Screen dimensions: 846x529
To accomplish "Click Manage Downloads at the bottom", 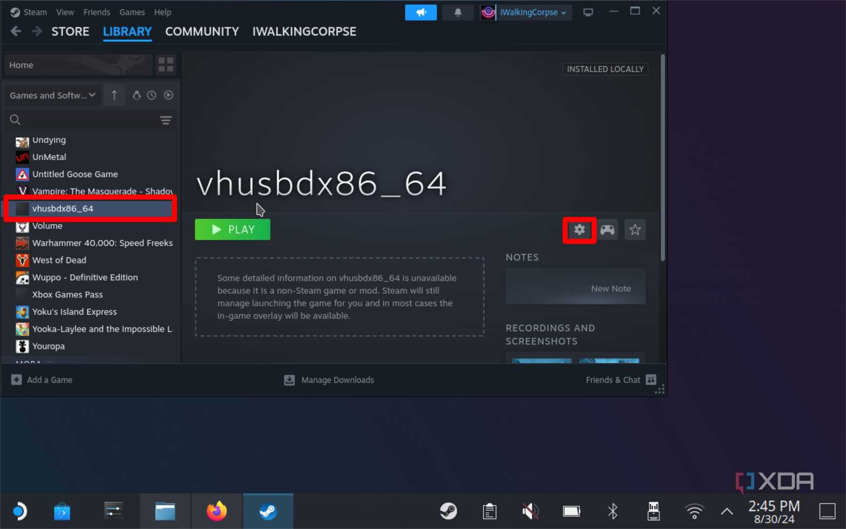I will (x=329, y=380).
